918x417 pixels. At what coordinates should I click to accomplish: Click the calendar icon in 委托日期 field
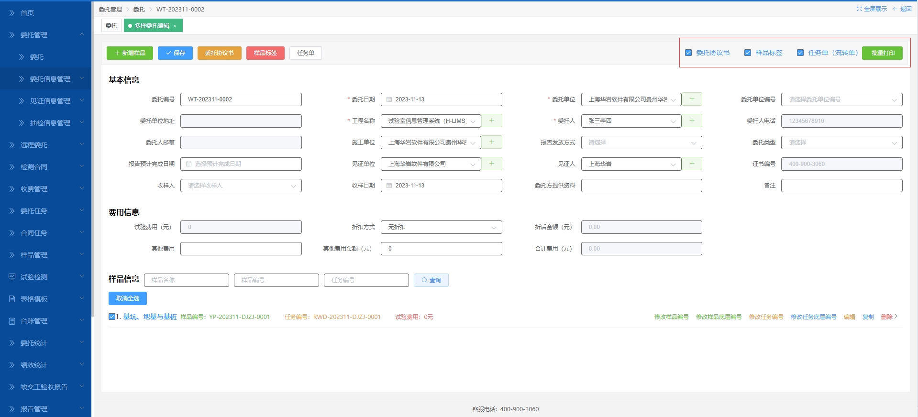(x=389, y=99)
